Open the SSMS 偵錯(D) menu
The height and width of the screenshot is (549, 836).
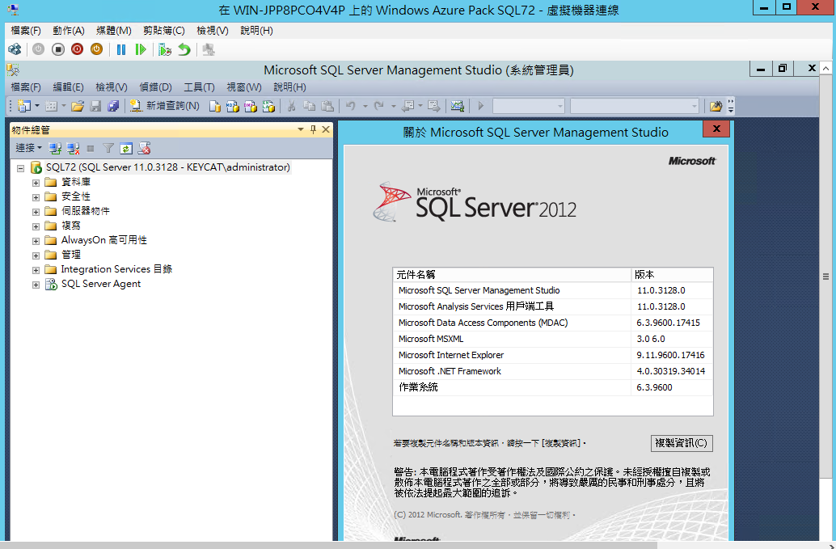click(x=156, y=87)
